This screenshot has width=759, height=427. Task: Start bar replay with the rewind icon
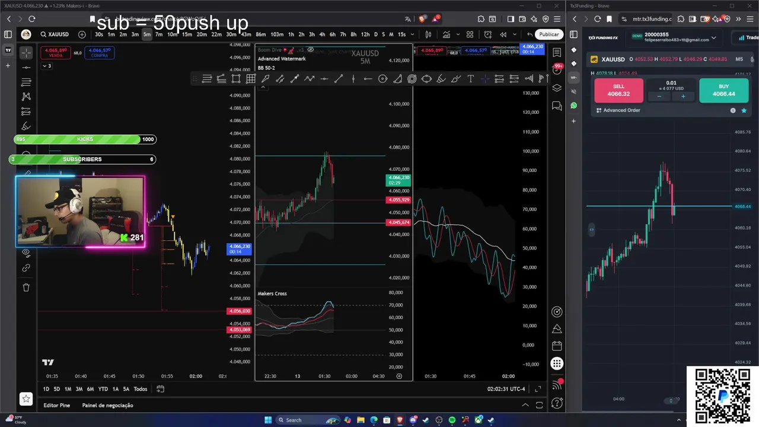(503, 34)
